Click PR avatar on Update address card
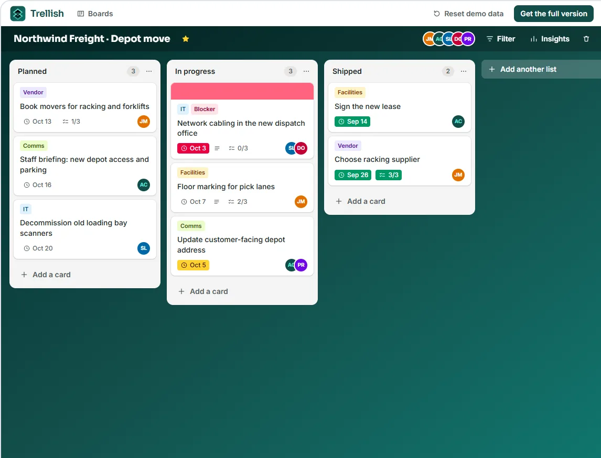Screen dimensions: 601x458 pyautogui.click(x=301, y=265)
